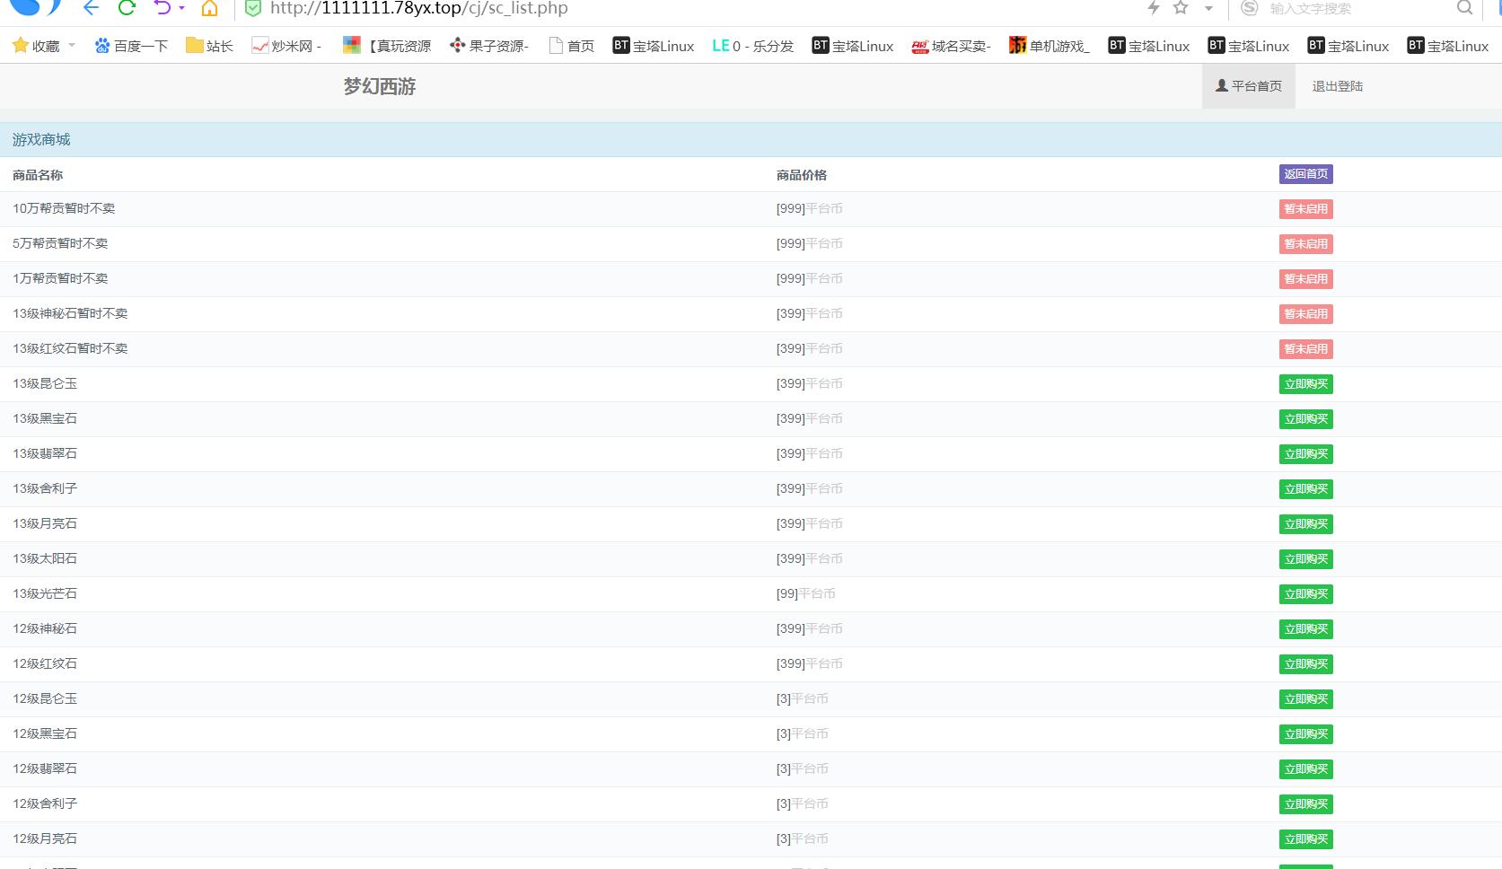Open the 平台首页 nav item
The width and height of the screenshot is (1502, 869).
pyautogui.click(x=1248, y=86)
